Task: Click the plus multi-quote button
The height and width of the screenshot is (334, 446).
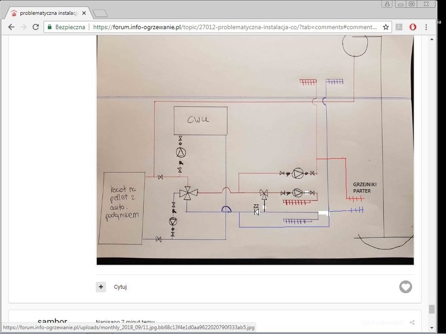Action: click(101, 287)
